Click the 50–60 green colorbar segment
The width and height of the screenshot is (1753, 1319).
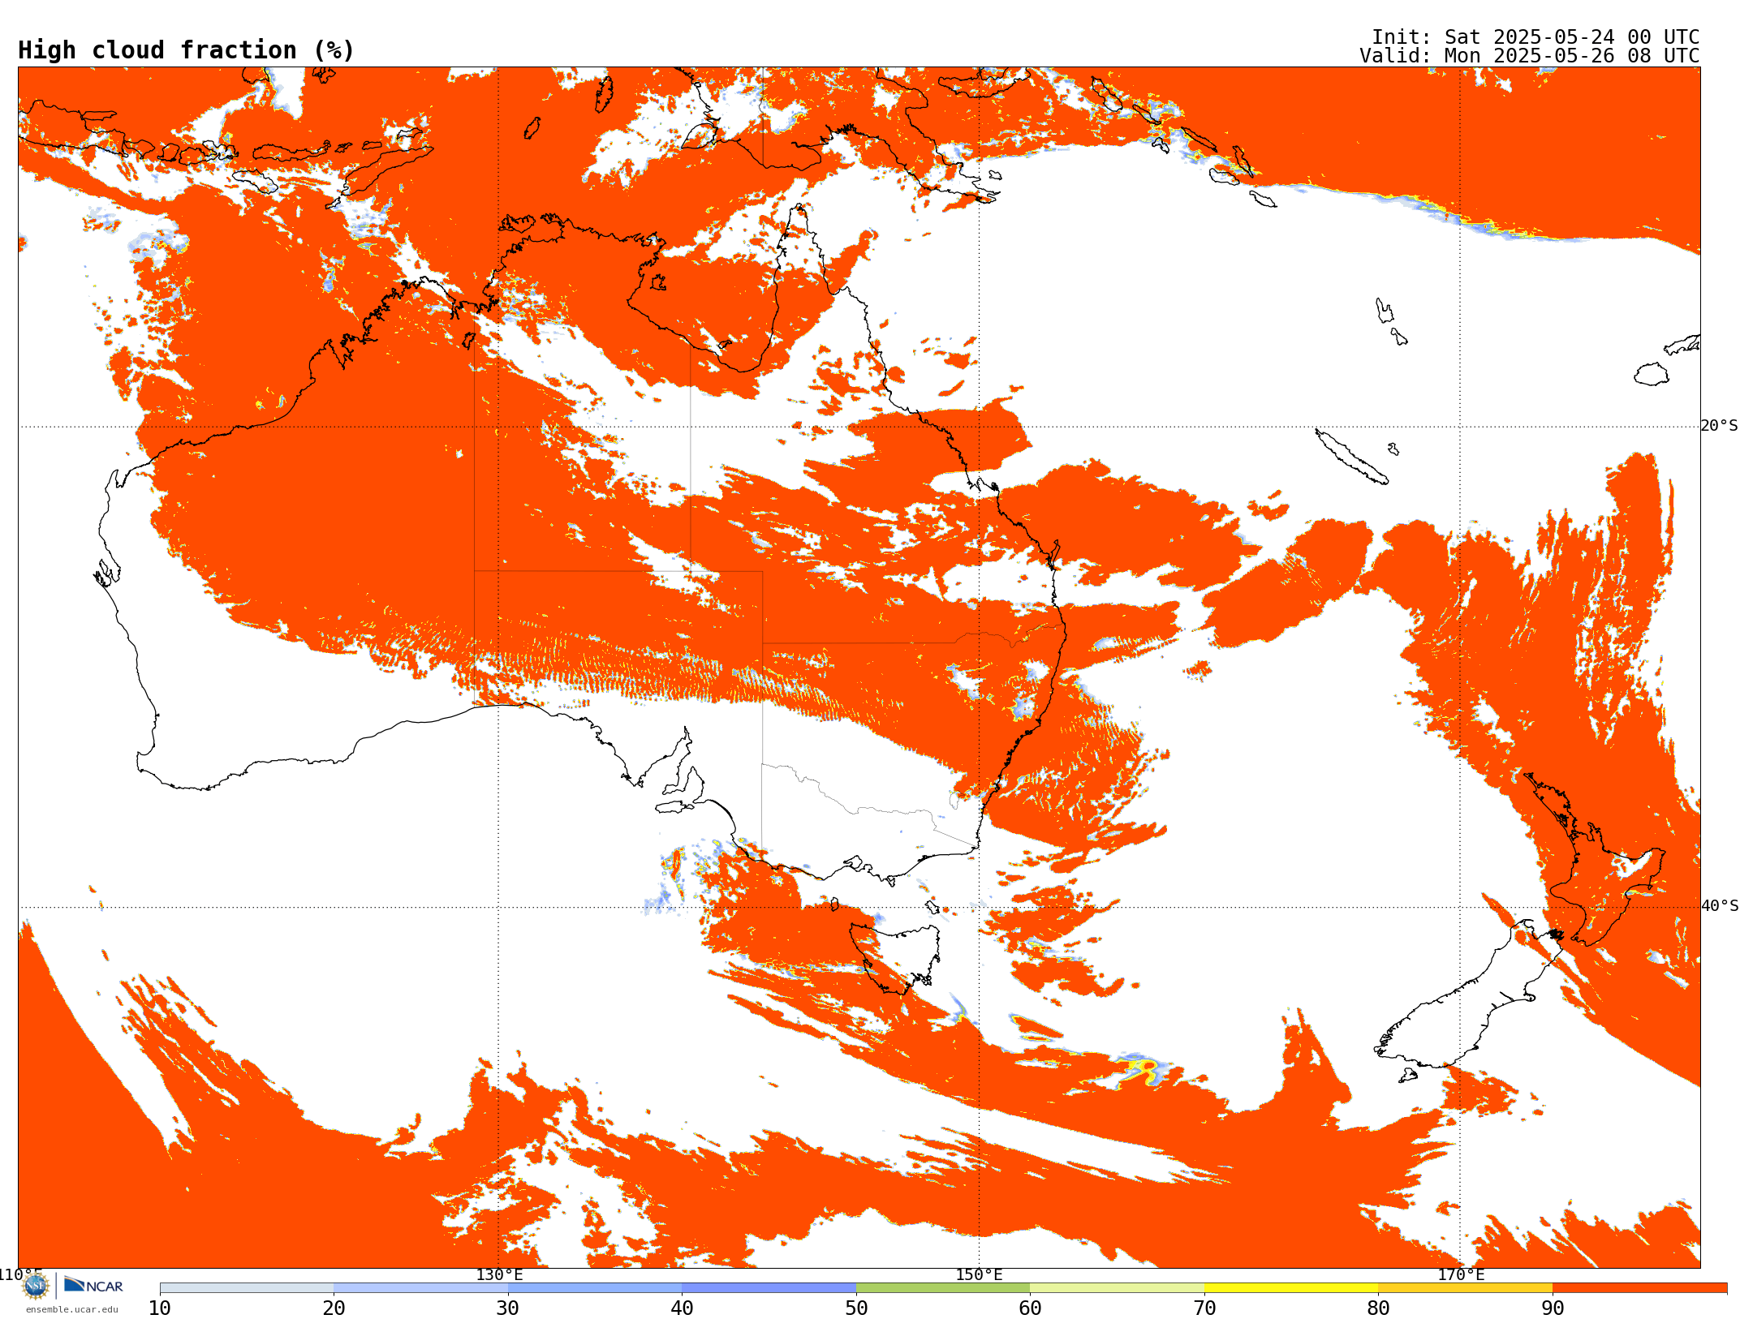click(943, 1288)
